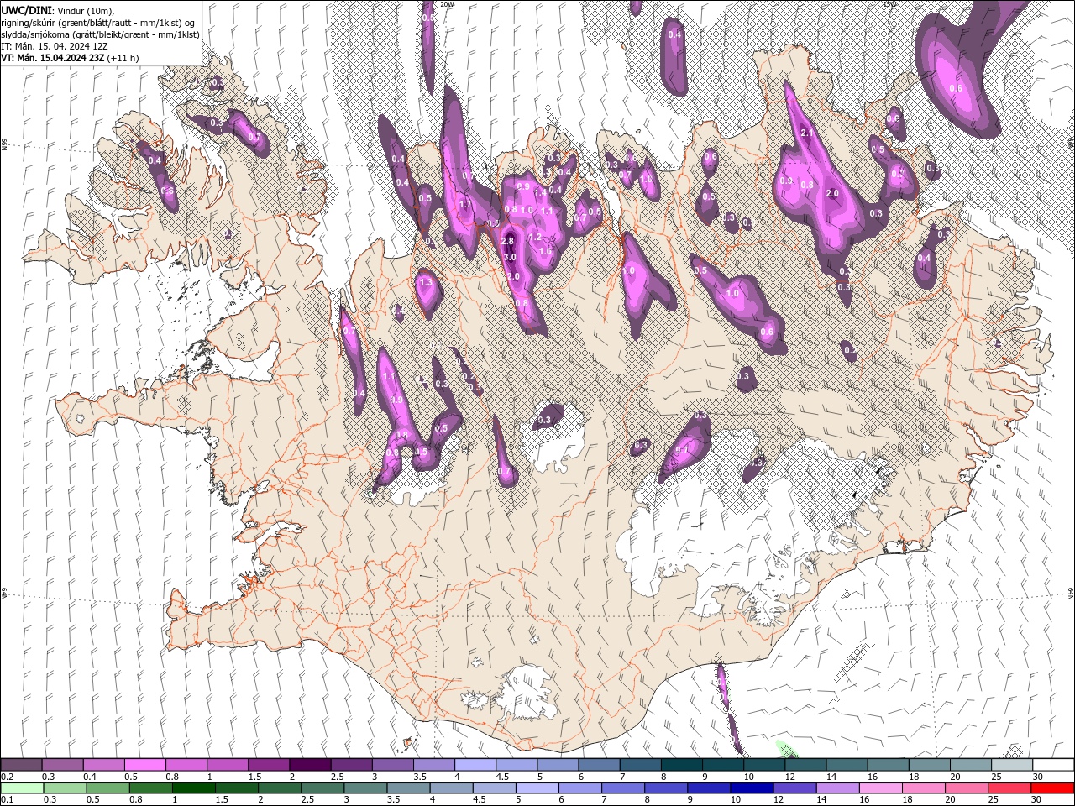Screen dimensions: 1075x806
Task: Pick rain scale swatch between 0.3 and 0.5
Action: click(x=64, y=788)
